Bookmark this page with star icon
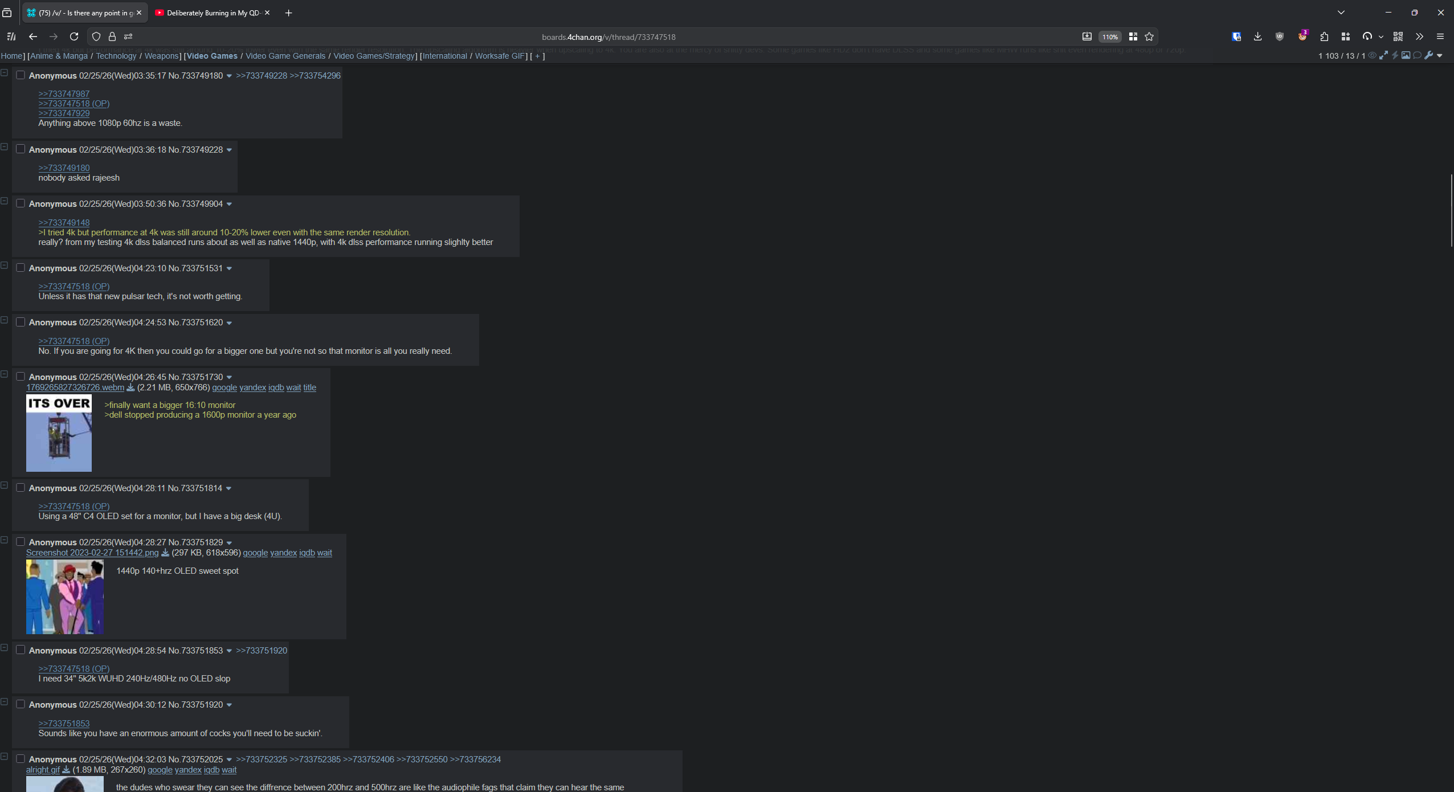1454x792 pixels. 1149,36
